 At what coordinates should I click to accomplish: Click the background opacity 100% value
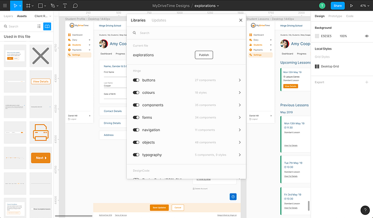pos(343,36)
